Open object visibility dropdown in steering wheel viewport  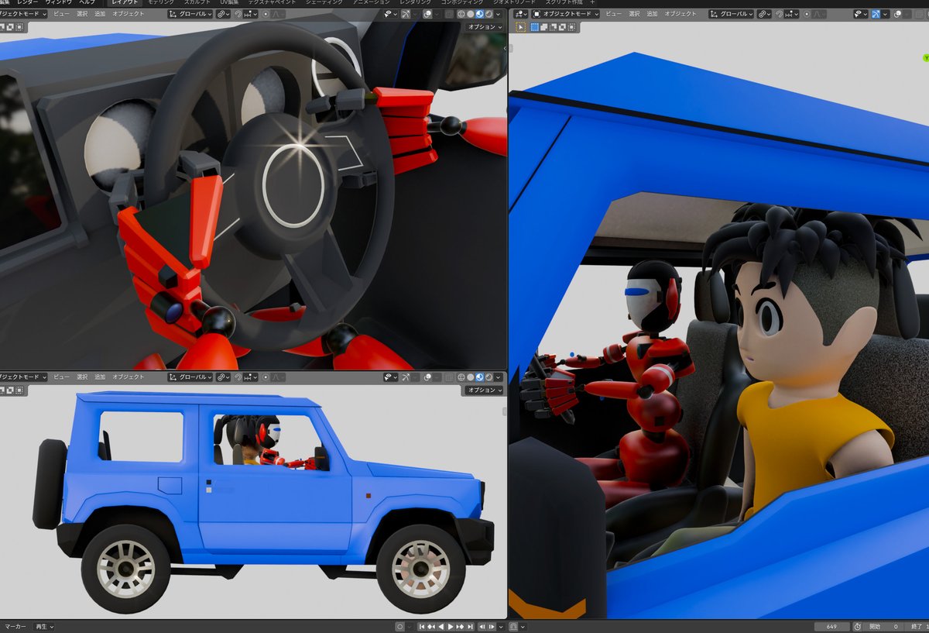click(389, 14)
